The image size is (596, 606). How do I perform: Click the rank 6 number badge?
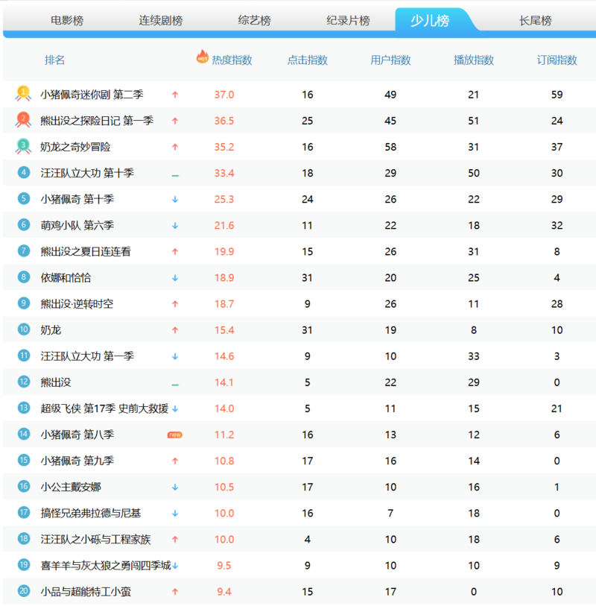point(24,225)
